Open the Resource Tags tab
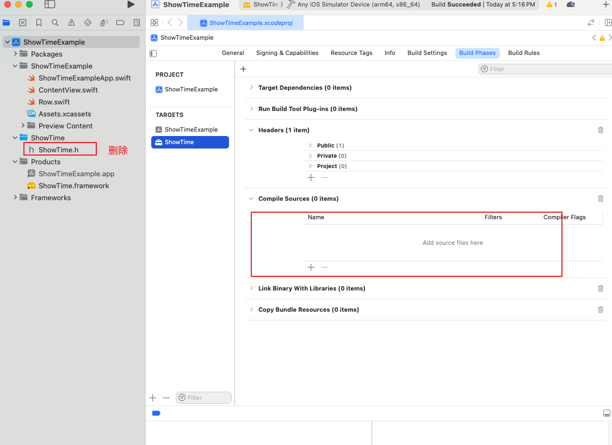The width and height of the screenshot is (612, 445). click(351, 53)
